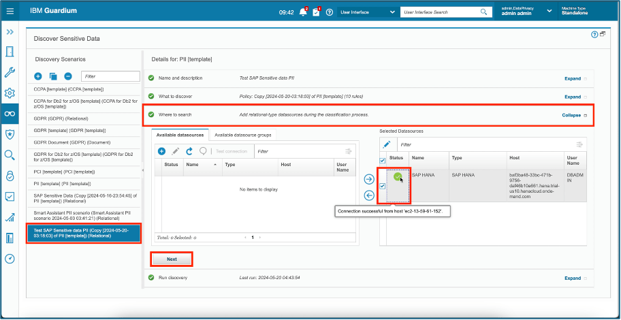Sort by the Name column in Available datasources
This screenshot has width=621, height=320.
pyautogui.click(x=202, y=164)
